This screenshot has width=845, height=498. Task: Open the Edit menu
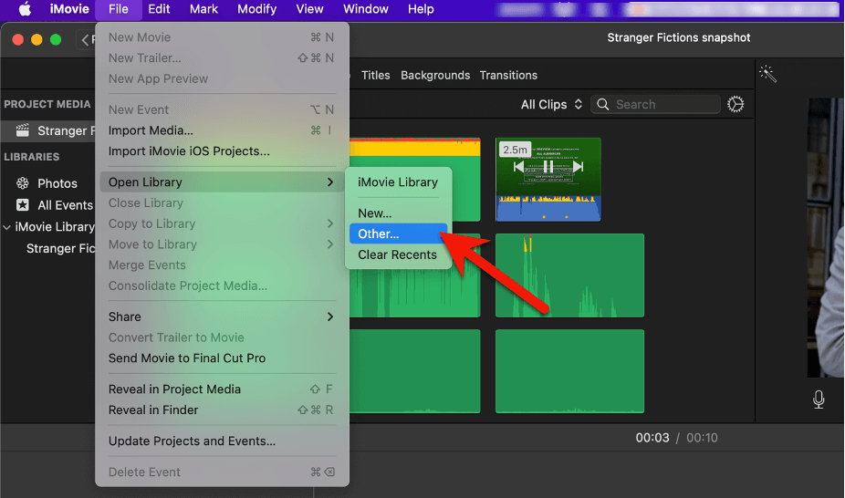[x=159, y=9]
